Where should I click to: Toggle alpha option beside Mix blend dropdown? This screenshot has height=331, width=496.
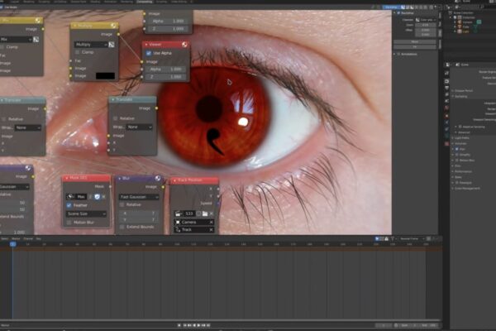pos(36,39)
